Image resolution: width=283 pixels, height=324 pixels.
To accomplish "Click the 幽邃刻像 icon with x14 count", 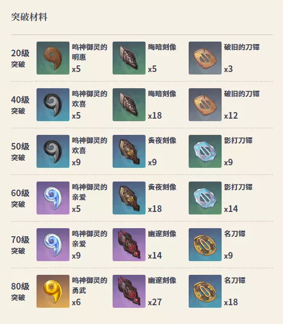I will [x=129, y=245].
